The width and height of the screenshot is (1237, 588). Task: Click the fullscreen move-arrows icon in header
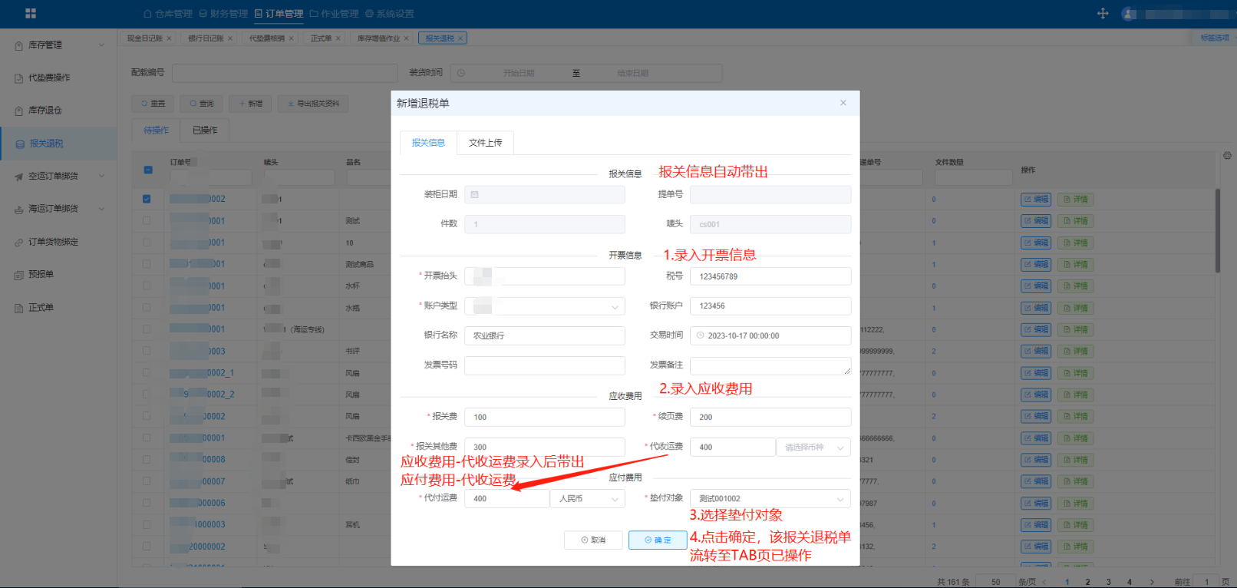(1103, 14)
